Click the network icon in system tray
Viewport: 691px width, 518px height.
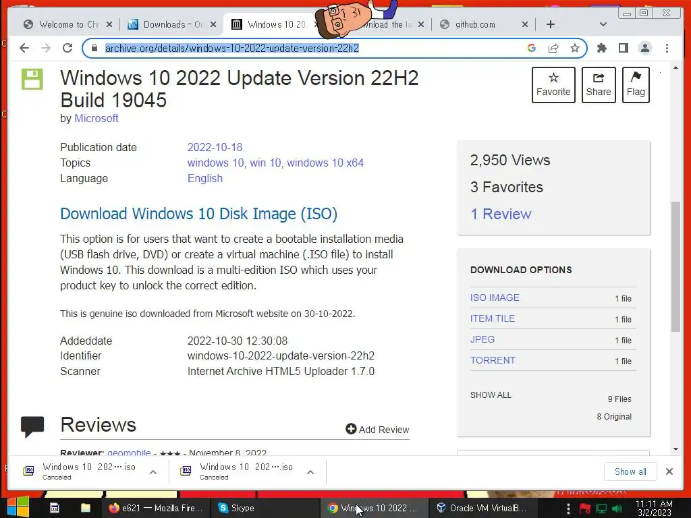point(601,509)
